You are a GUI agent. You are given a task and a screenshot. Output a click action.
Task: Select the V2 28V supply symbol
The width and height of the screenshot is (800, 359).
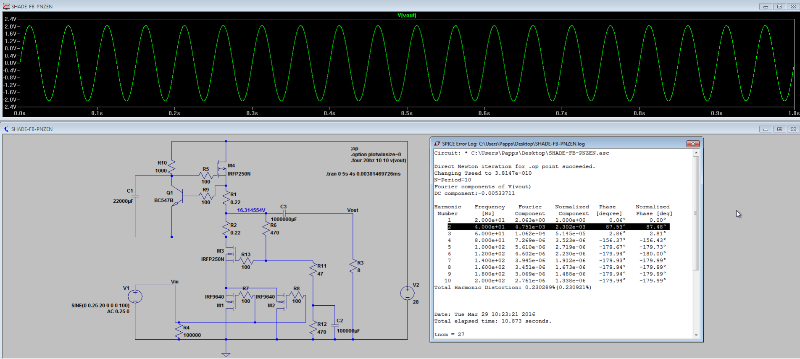pos(407,293)
